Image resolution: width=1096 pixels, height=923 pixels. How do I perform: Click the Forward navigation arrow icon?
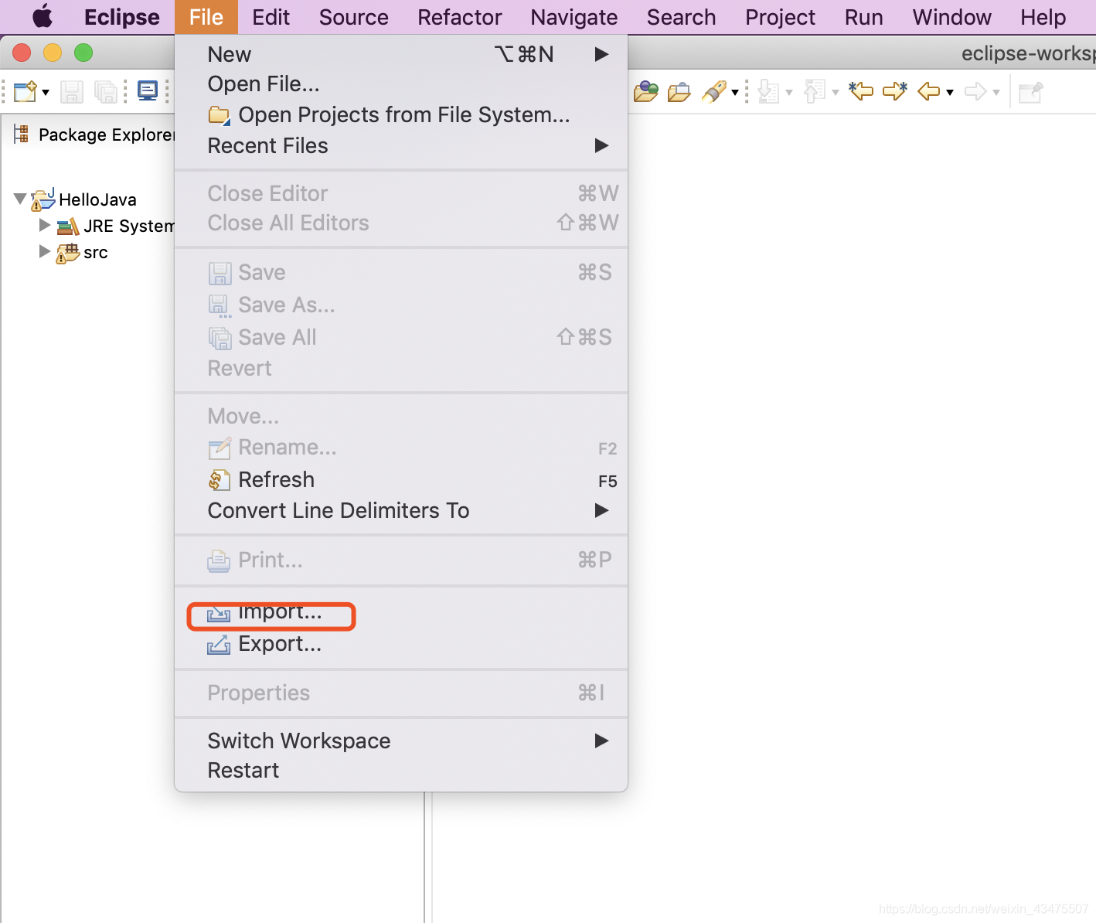coord(975,92)
